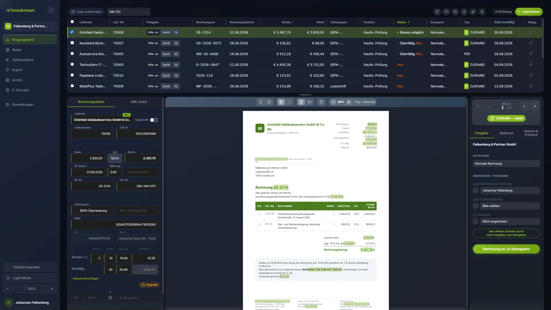Open the Johannes Falkenberg reviewer dropdown

510,191
